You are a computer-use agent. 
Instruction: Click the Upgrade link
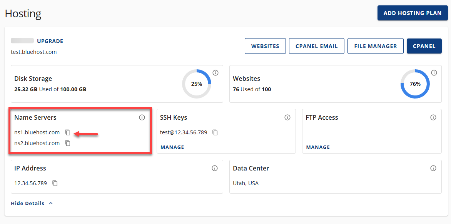(x=50, y=41)
